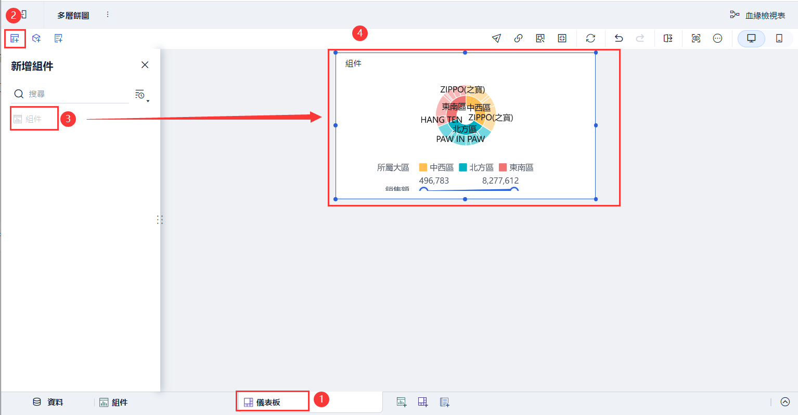The height and width of the screenshot is (415, 798).
Task: Click the add dashboard icon in bottom bar
Action: coord(423,402)
